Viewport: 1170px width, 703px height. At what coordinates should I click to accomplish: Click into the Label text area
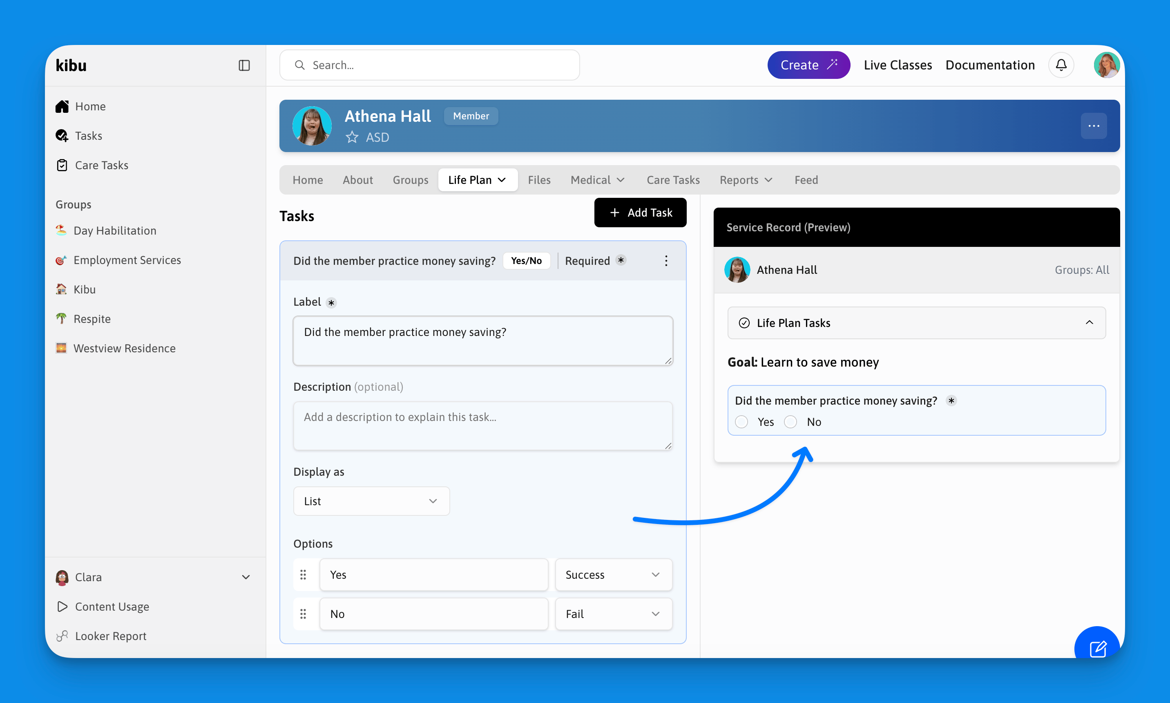point(482,340)
